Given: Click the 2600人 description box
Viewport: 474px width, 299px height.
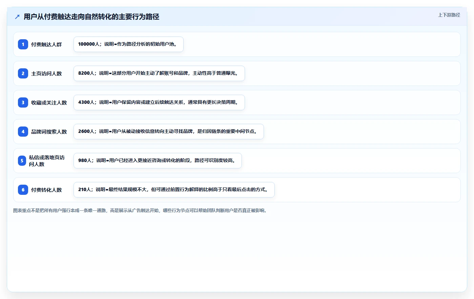Looking at the screenshot, I should (x=169, y=132).
